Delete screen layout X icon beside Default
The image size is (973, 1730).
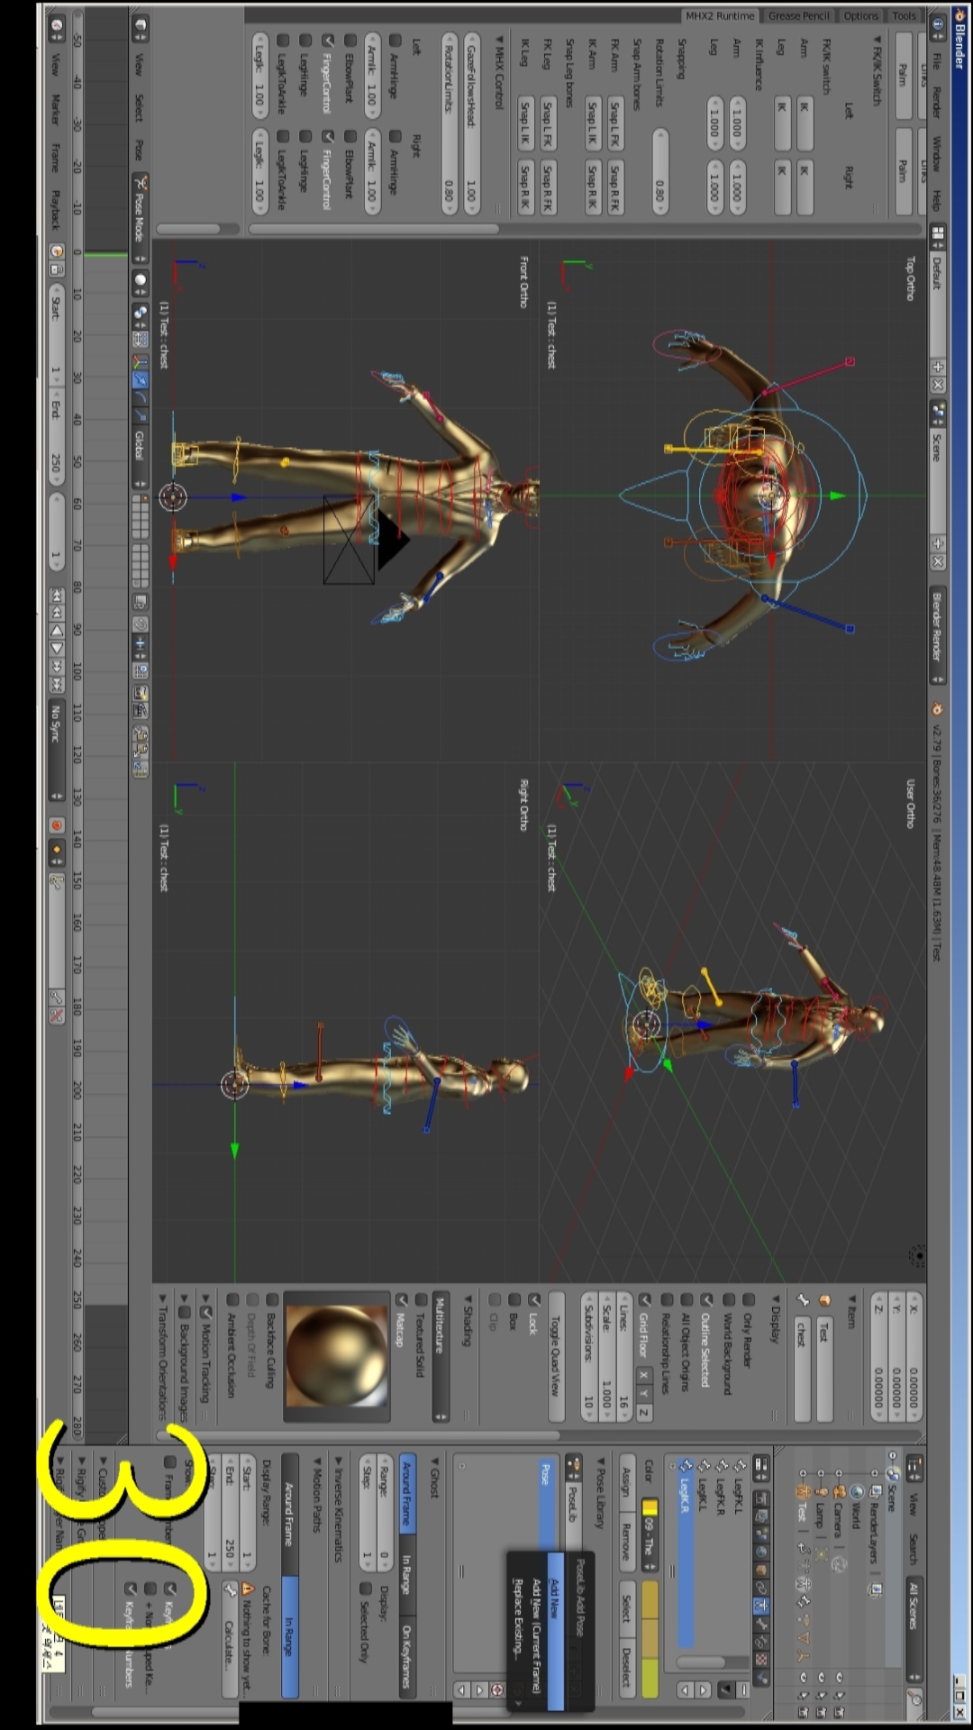[937, 385]
